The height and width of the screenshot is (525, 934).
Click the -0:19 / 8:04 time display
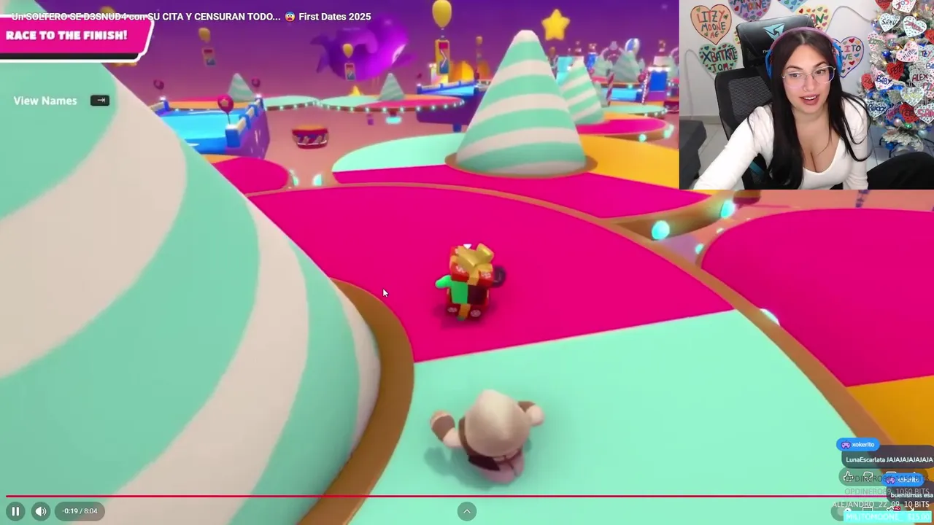coord(80,511)
